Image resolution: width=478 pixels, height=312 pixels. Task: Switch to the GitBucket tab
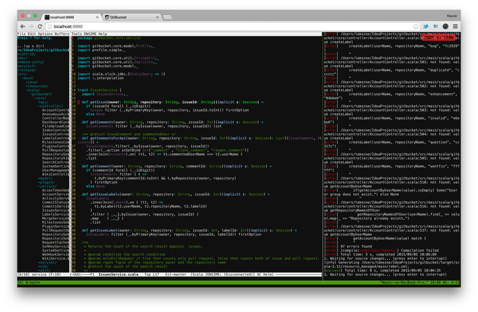[x=132, y=17]
